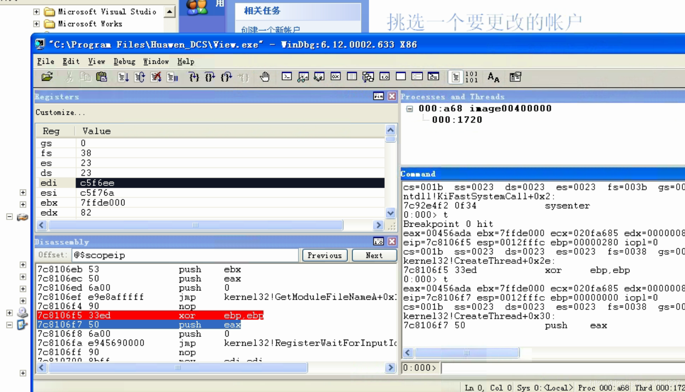685x392 pixels.
Task: Click the Microsoft Visual Studio folder label
Action: [x=107, y=11]
